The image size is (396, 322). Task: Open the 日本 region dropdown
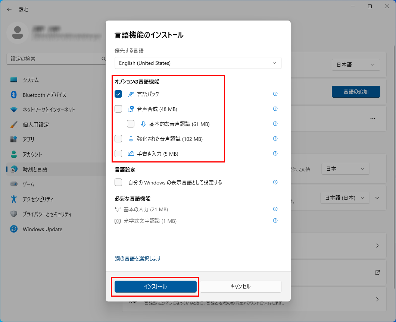coord(345,169)
